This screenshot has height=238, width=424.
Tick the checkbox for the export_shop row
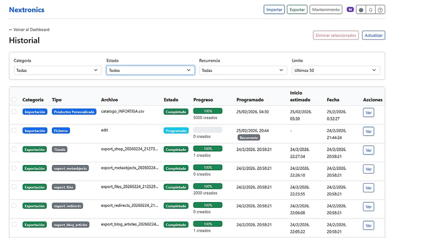[14, 149]
